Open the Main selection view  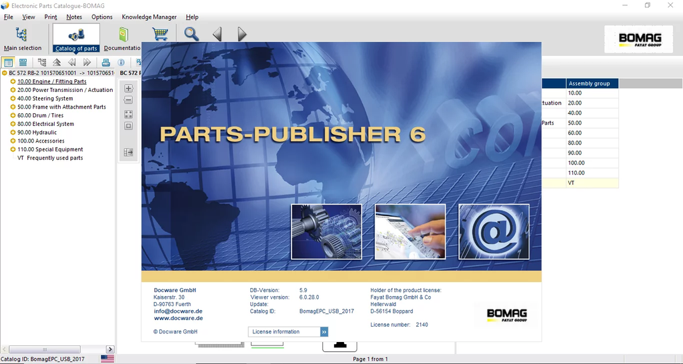point(22,39)
